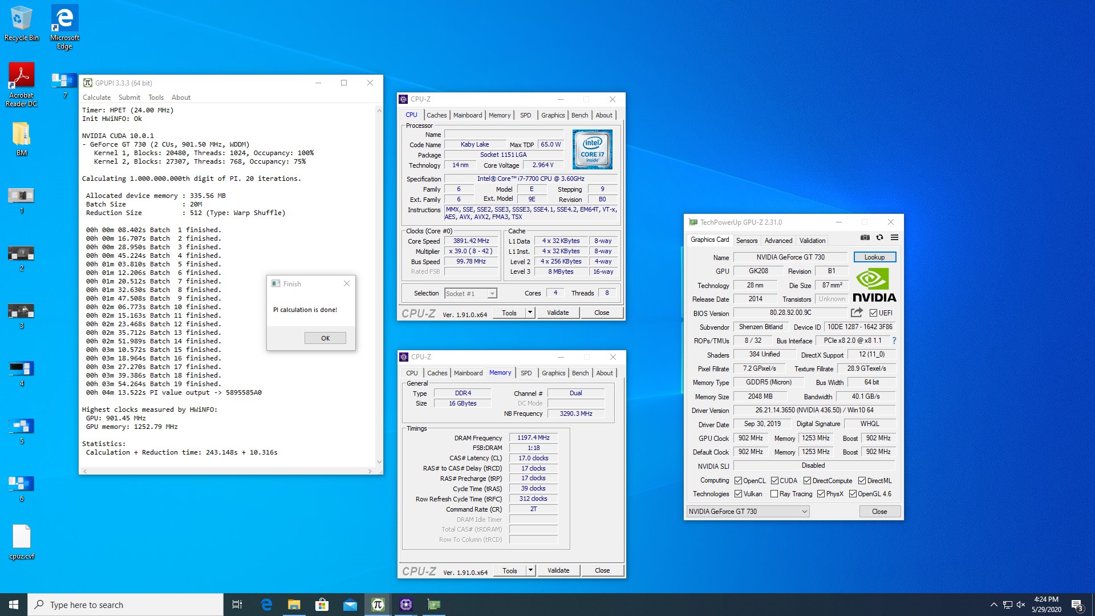The width and height of the screenshot is (1095, 616).
Task: Switch to the Sensors tab in GPU-Z
Action: pyautogui.click(x=747, y=241)
